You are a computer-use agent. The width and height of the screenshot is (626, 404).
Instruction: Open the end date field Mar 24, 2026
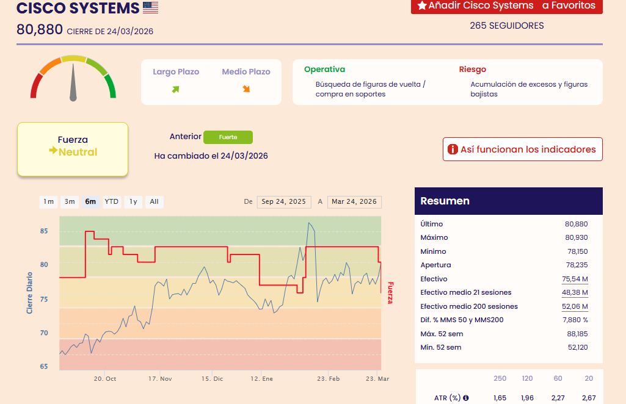tap(354, 202)
